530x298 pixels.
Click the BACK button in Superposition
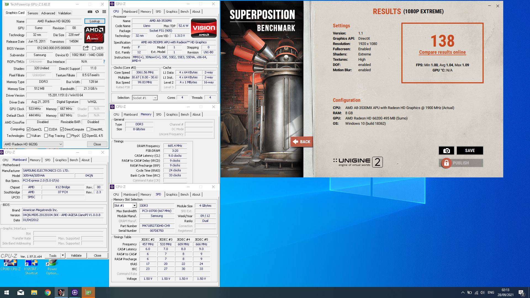(302, 142)
